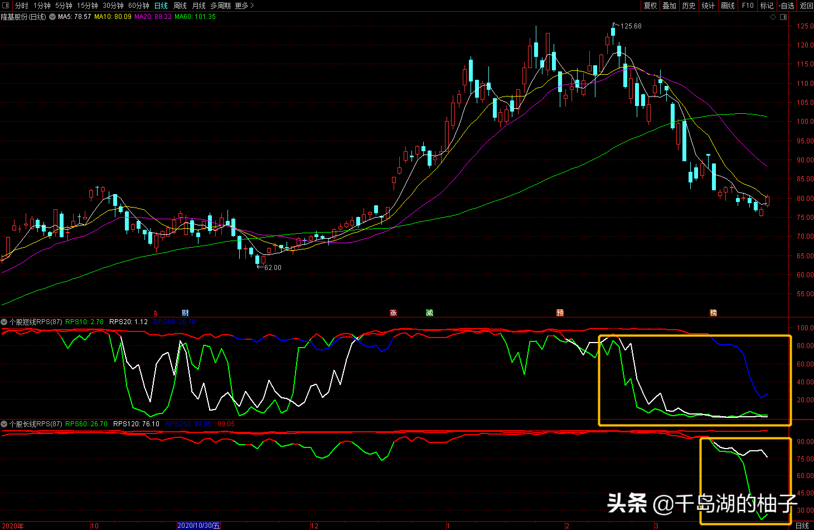Select the 5分钟 period tab
Screen dimensions: 814x530
point(64,6)
